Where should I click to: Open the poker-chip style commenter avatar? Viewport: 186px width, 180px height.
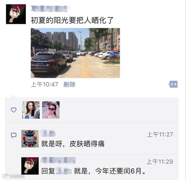coord(30,139)
